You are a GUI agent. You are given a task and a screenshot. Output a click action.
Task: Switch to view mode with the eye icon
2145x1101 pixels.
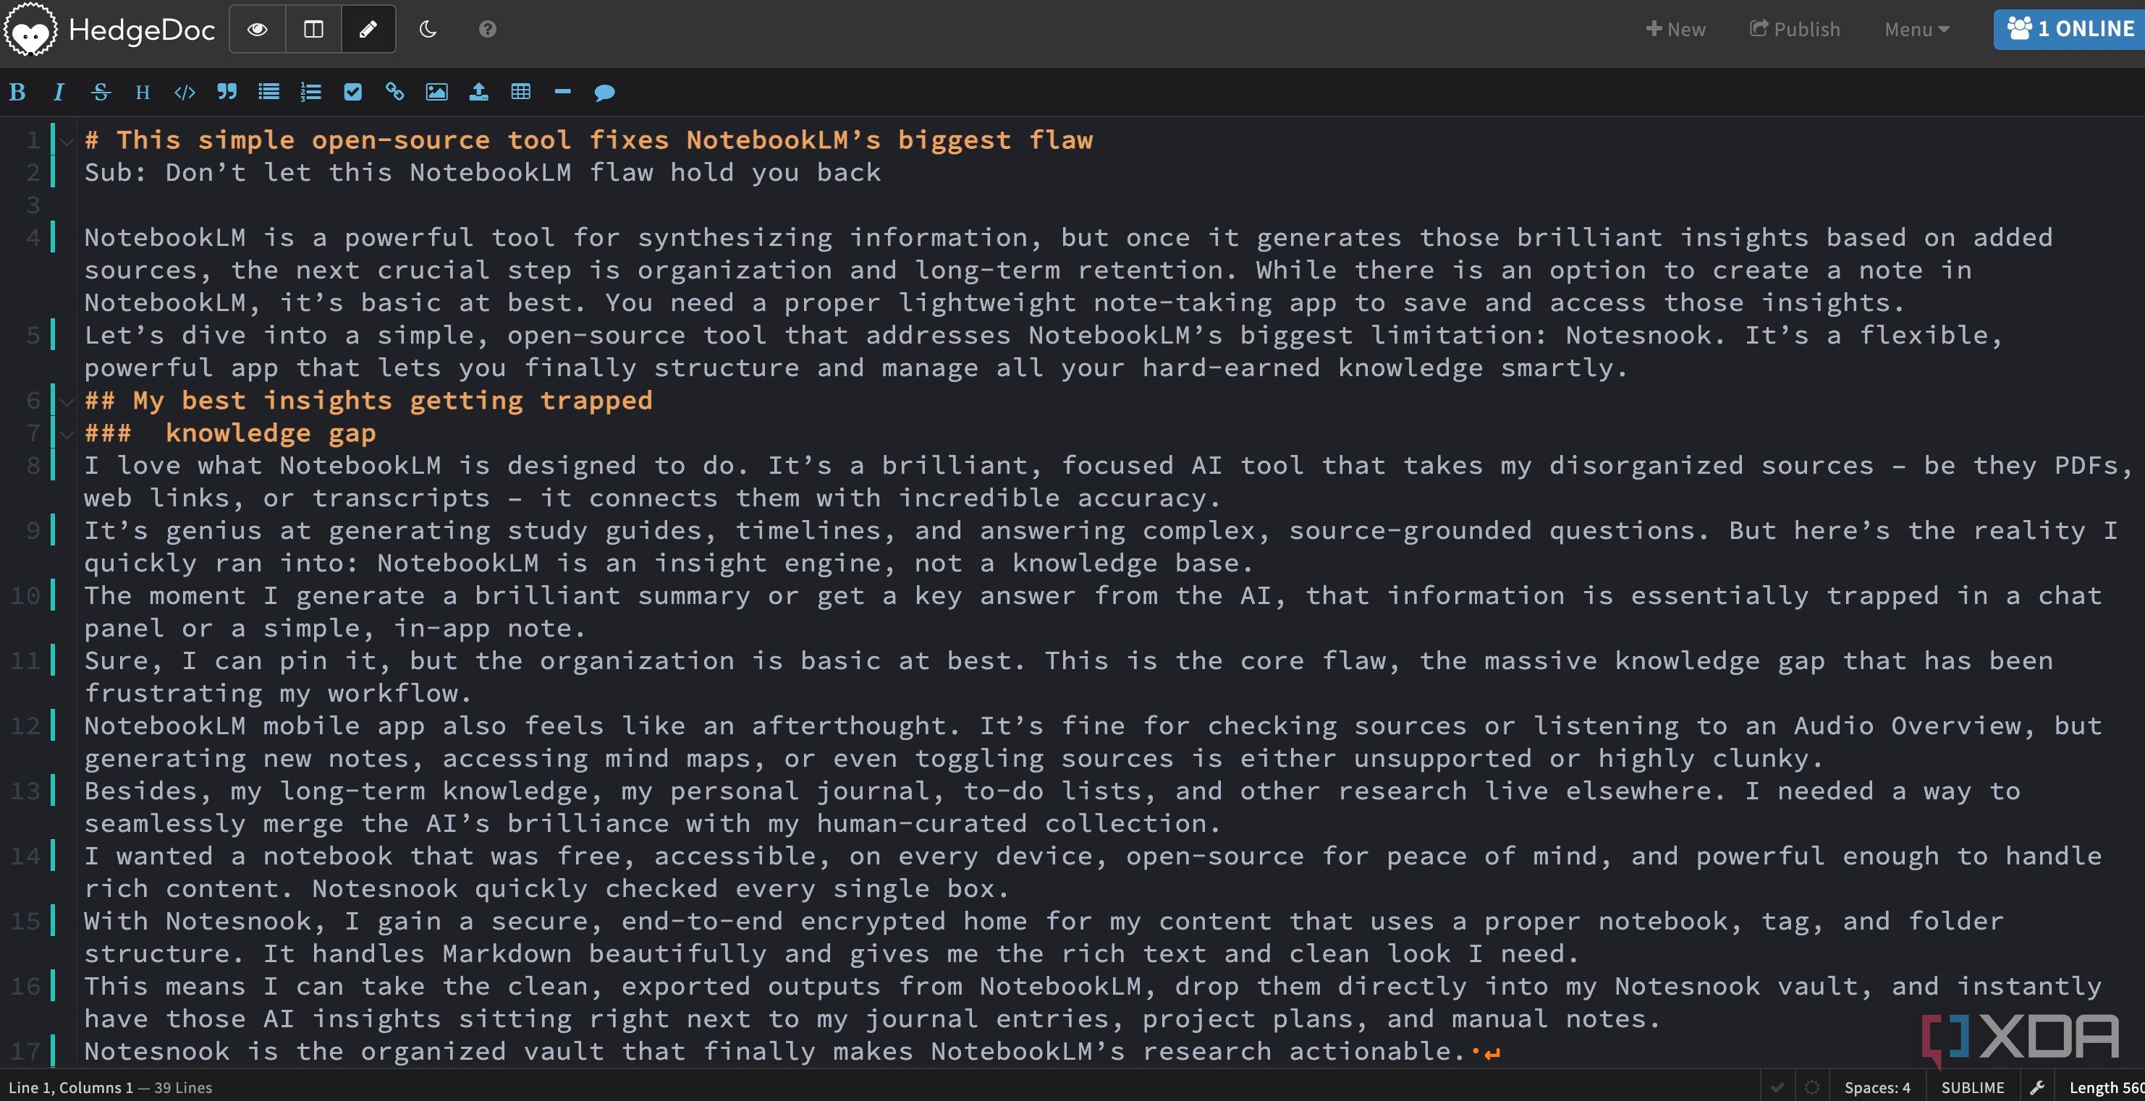[x=258, y=30]
